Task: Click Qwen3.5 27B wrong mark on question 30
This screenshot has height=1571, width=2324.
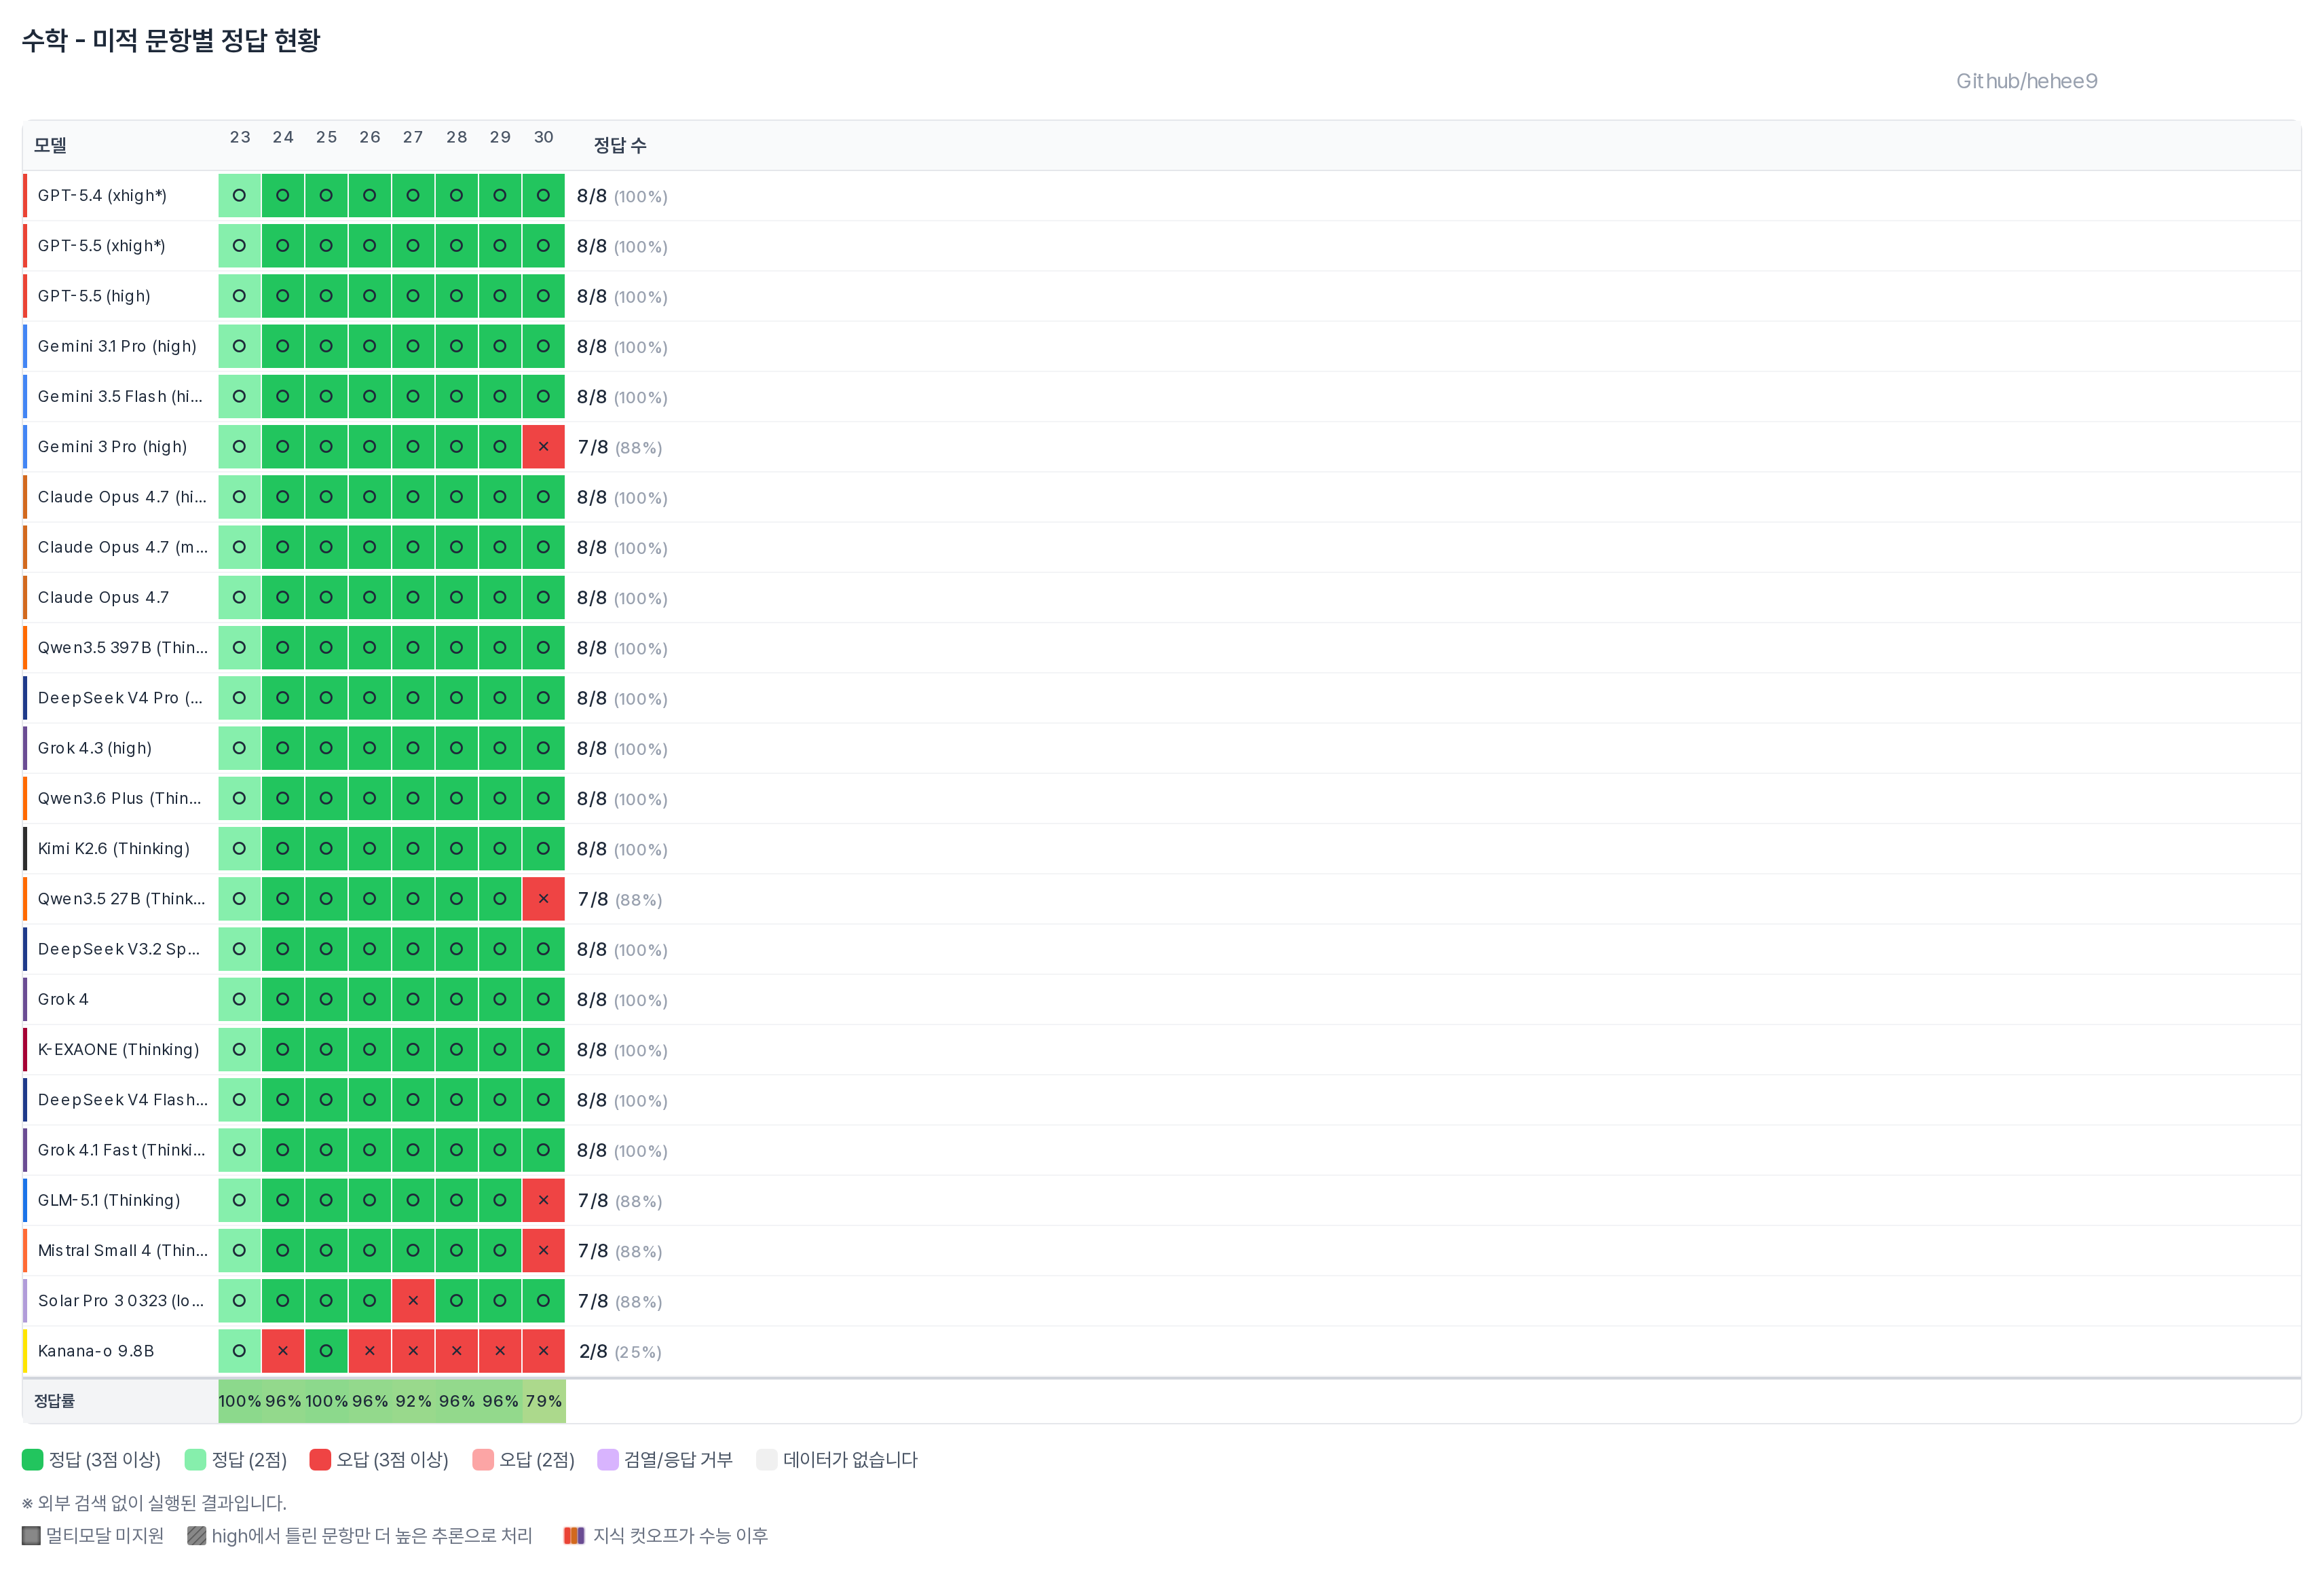Action: [543, 899]
